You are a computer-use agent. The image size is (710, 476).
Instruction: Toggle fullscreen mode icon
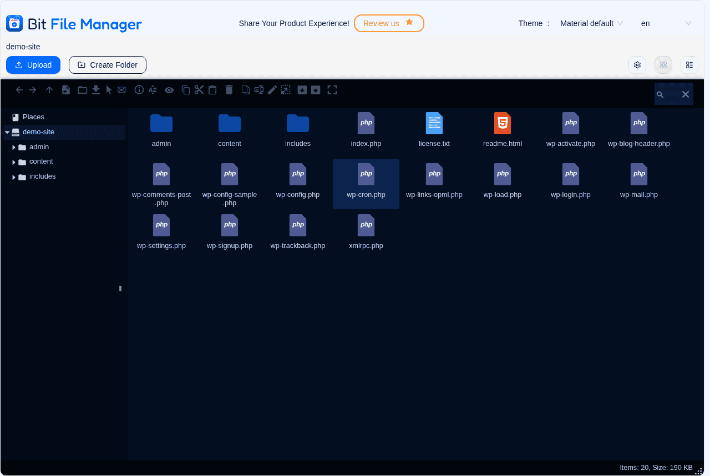332,90
